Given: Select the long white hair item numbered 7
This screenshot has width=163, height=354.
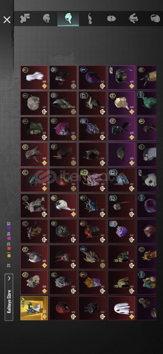Looking at the screenshot, I should point(34,77).
